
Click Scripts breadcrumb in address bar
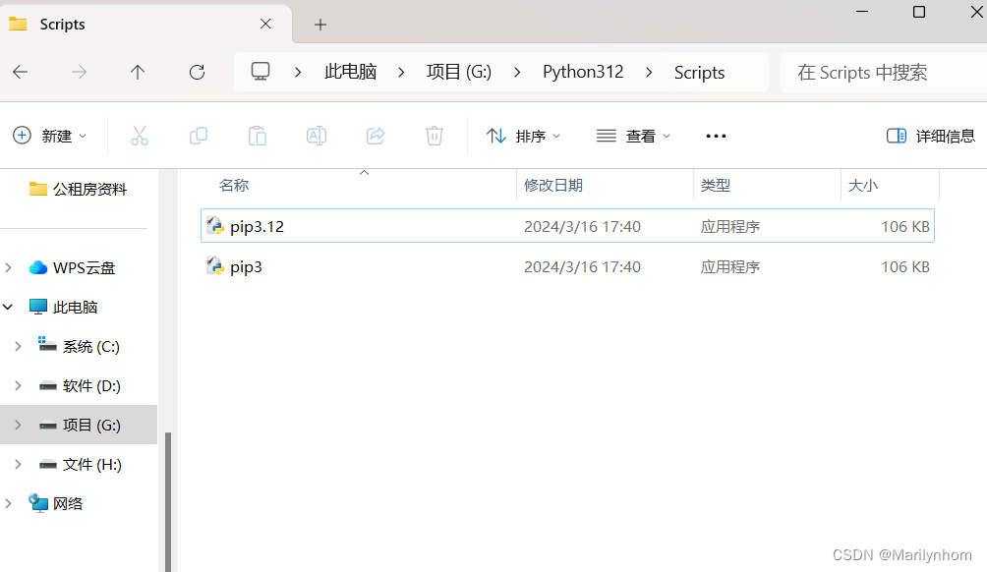coord(699,73)
